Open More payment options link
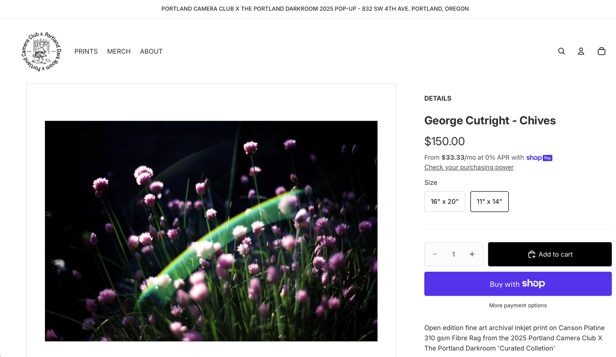This screenshot has width=616, height=357. (x=518, y=305)
